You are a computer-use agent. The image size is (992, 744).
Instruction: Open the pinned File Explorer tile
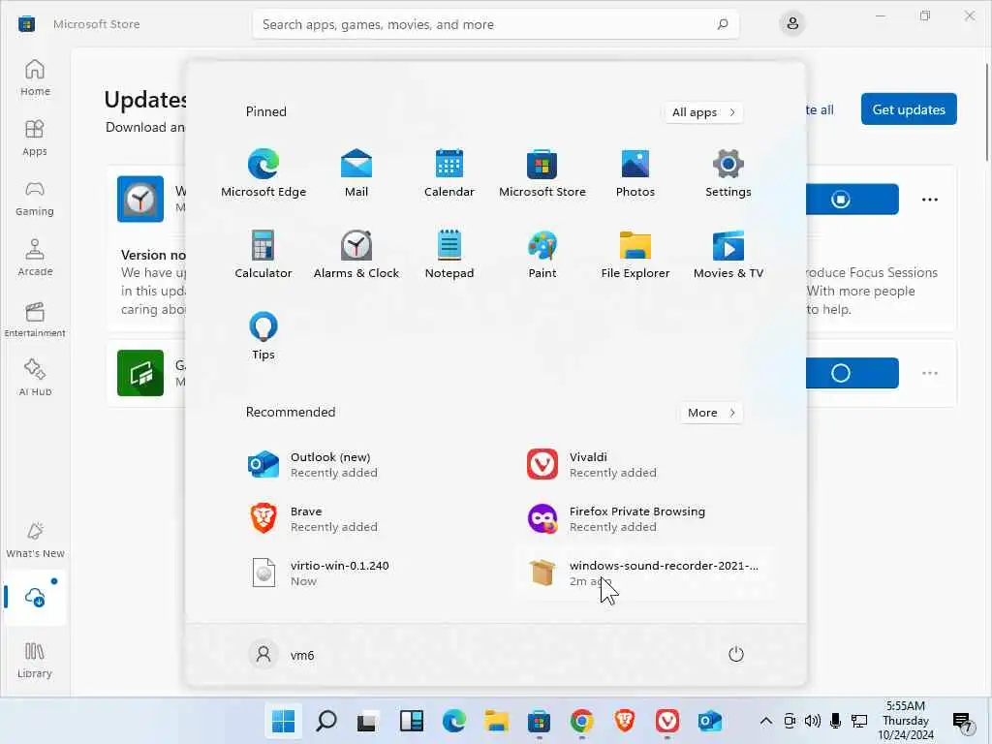pos(635,255)
